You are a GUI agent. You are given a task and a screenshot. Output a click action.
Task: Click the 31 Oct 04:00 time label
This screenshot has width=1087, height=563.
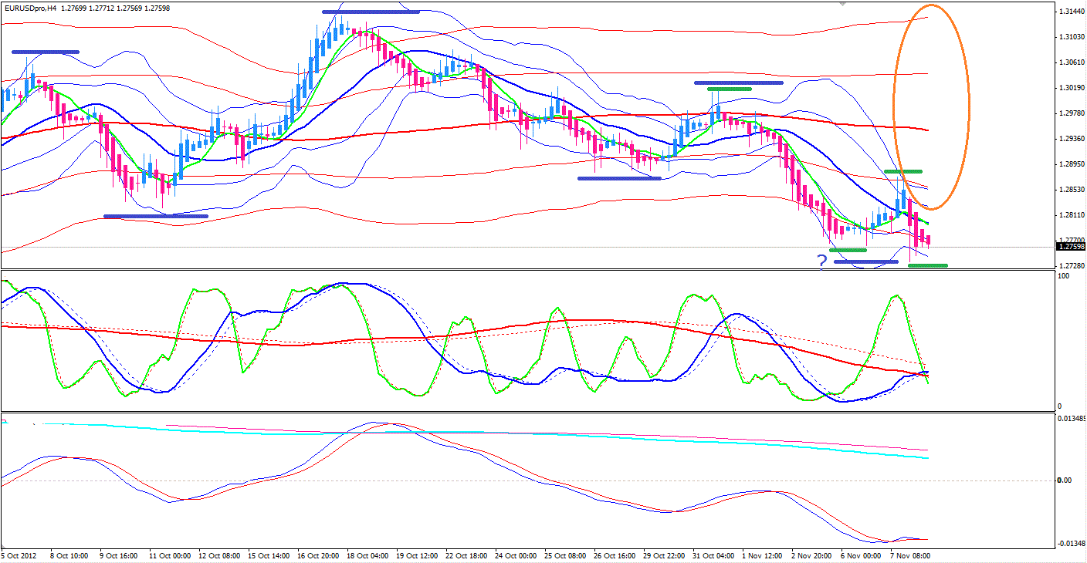[714, 555]
